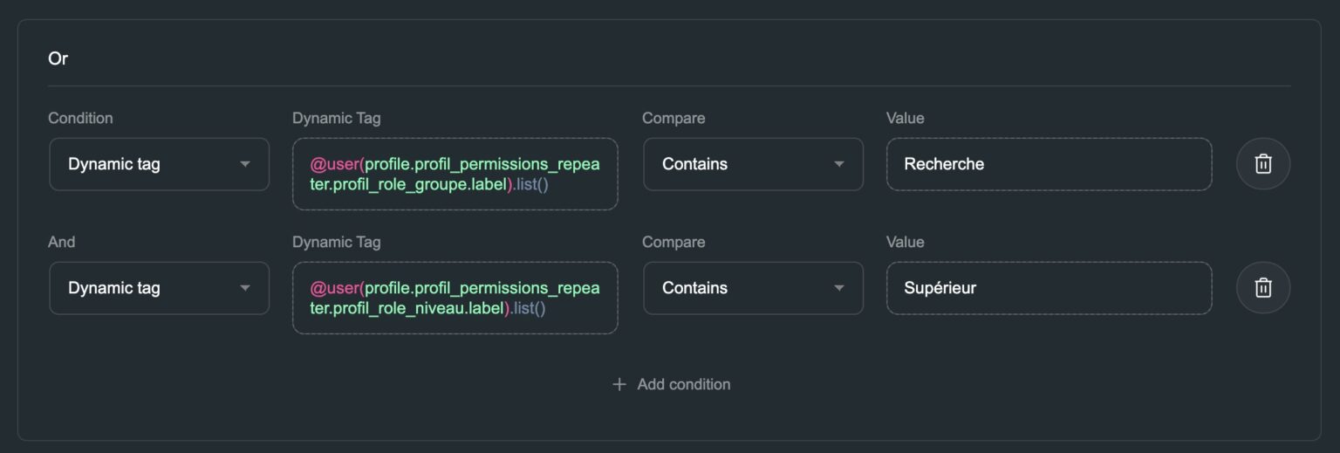Delete the Supérieur condition row with trash icon

click(1262, 288)
